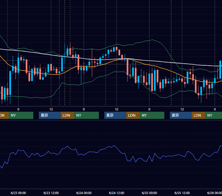Click the 6/23 00:00 date label

(18, 193)
